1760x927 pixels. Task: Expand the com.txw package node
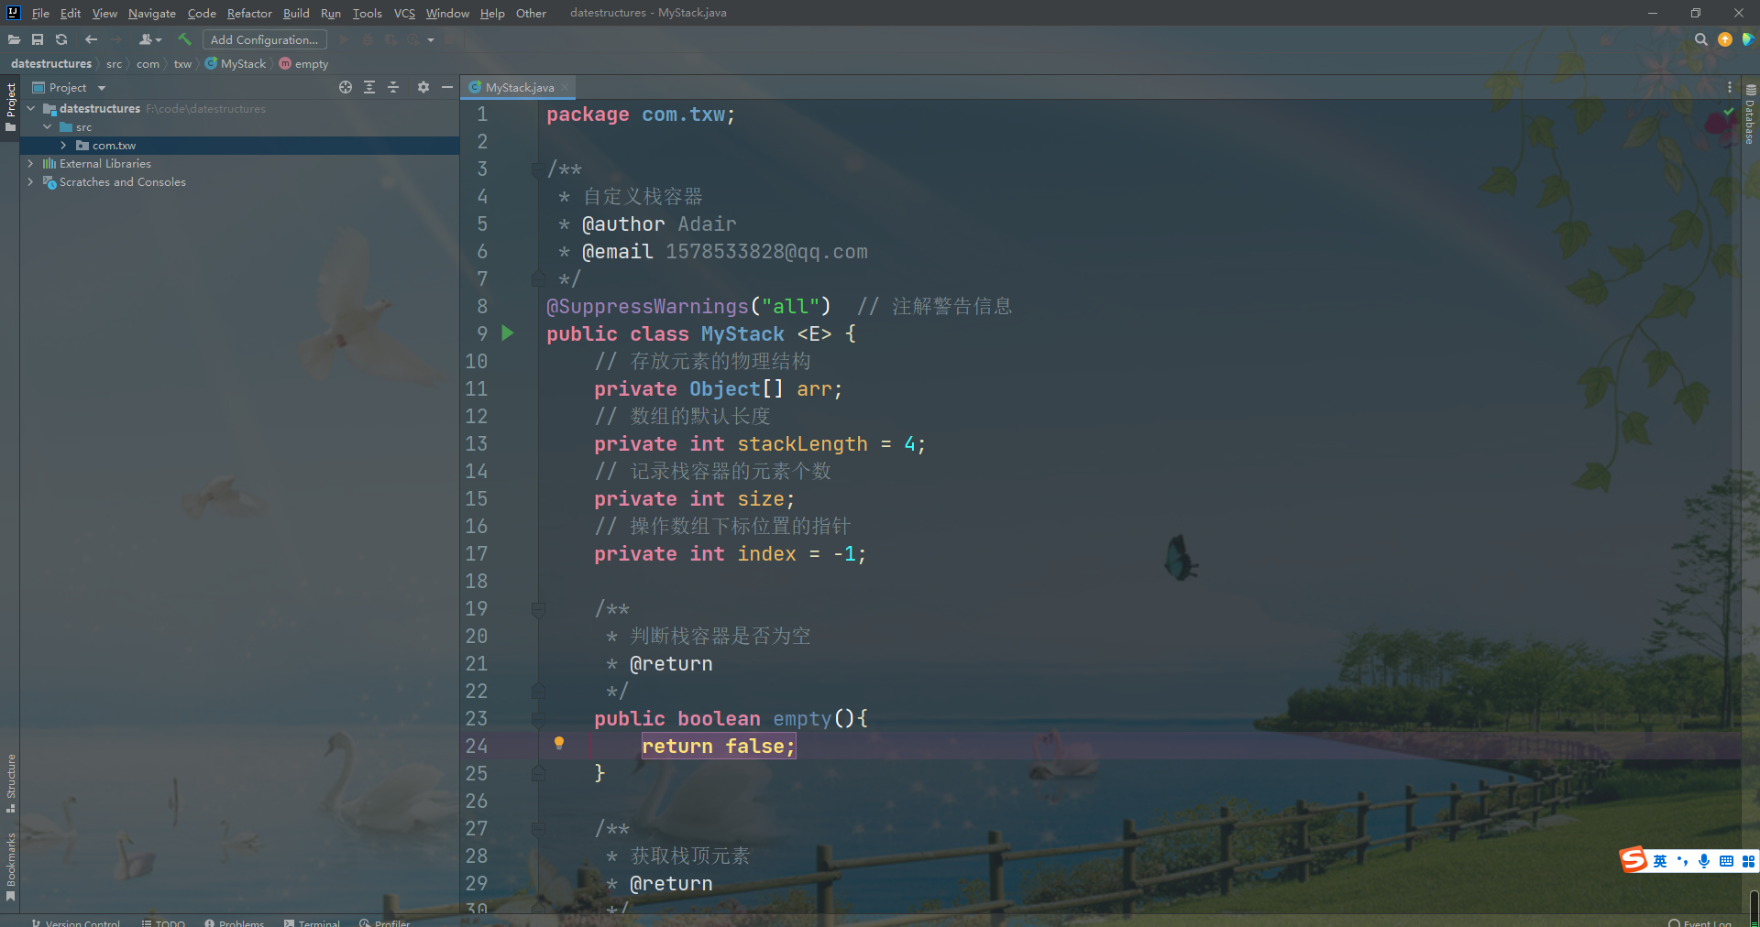pyautogui.click(x=63, y=145)
